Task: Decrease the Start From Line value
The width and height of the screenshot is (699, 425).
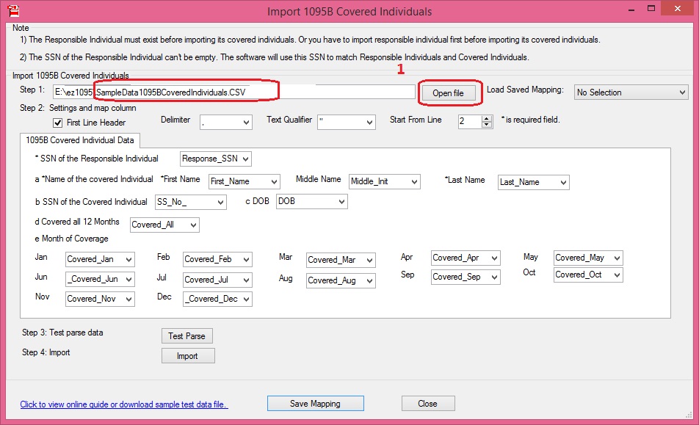Action: point(487,125)
